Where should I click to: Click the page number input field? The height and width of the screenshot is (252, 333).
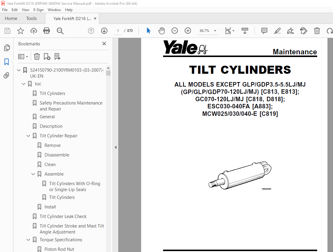click(118, 31)
